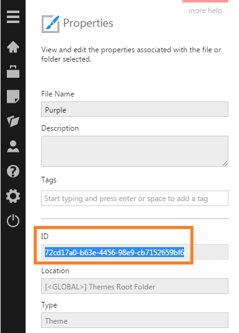Click the 'View and edit the properties' description text
Screen dimensions: 239x333
[x=131, y=54]
